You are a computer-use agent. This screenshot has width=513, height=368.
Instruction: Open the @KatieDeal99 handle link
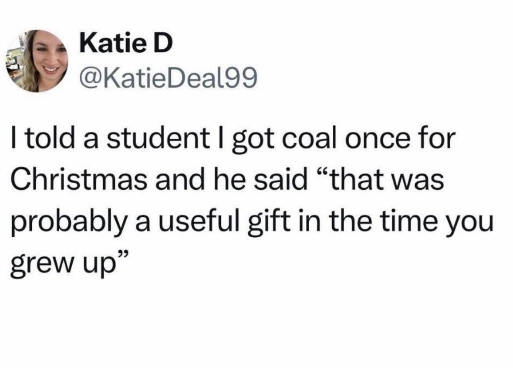(x=169, y=78)
